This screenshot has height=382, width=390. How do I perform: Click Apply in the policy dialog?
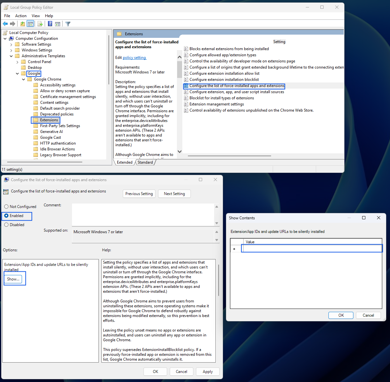tap(208, 372)
